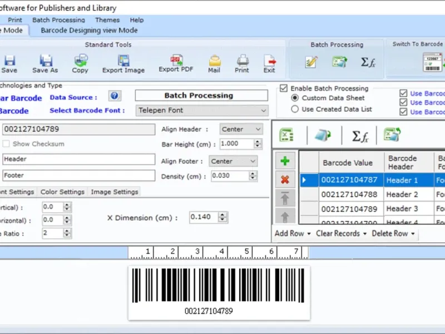
Task: Click the Export Image icon
Action: (123, 60)
